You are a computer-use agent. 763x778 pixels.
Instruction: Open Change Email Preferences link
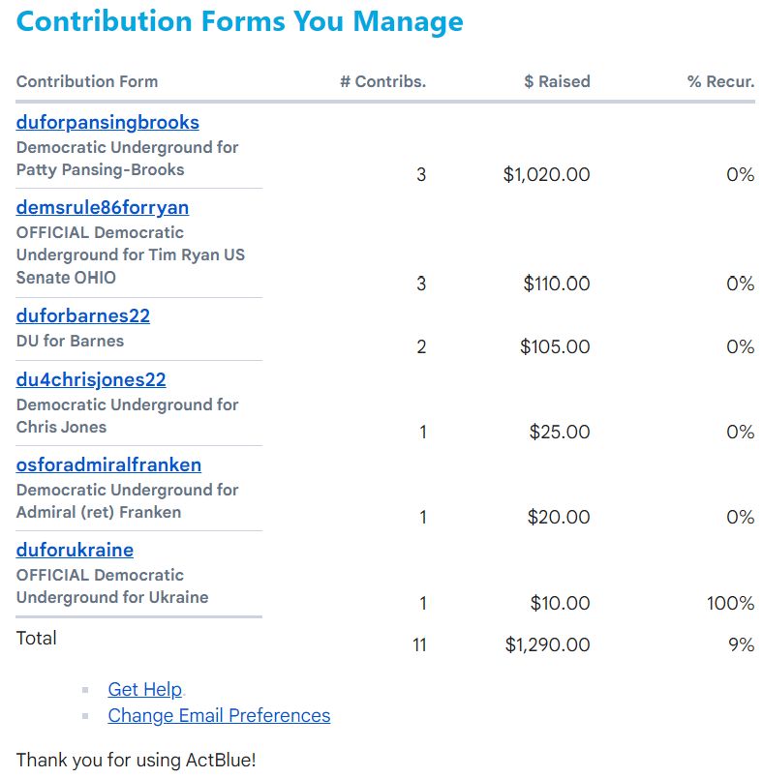click(219, 715)
